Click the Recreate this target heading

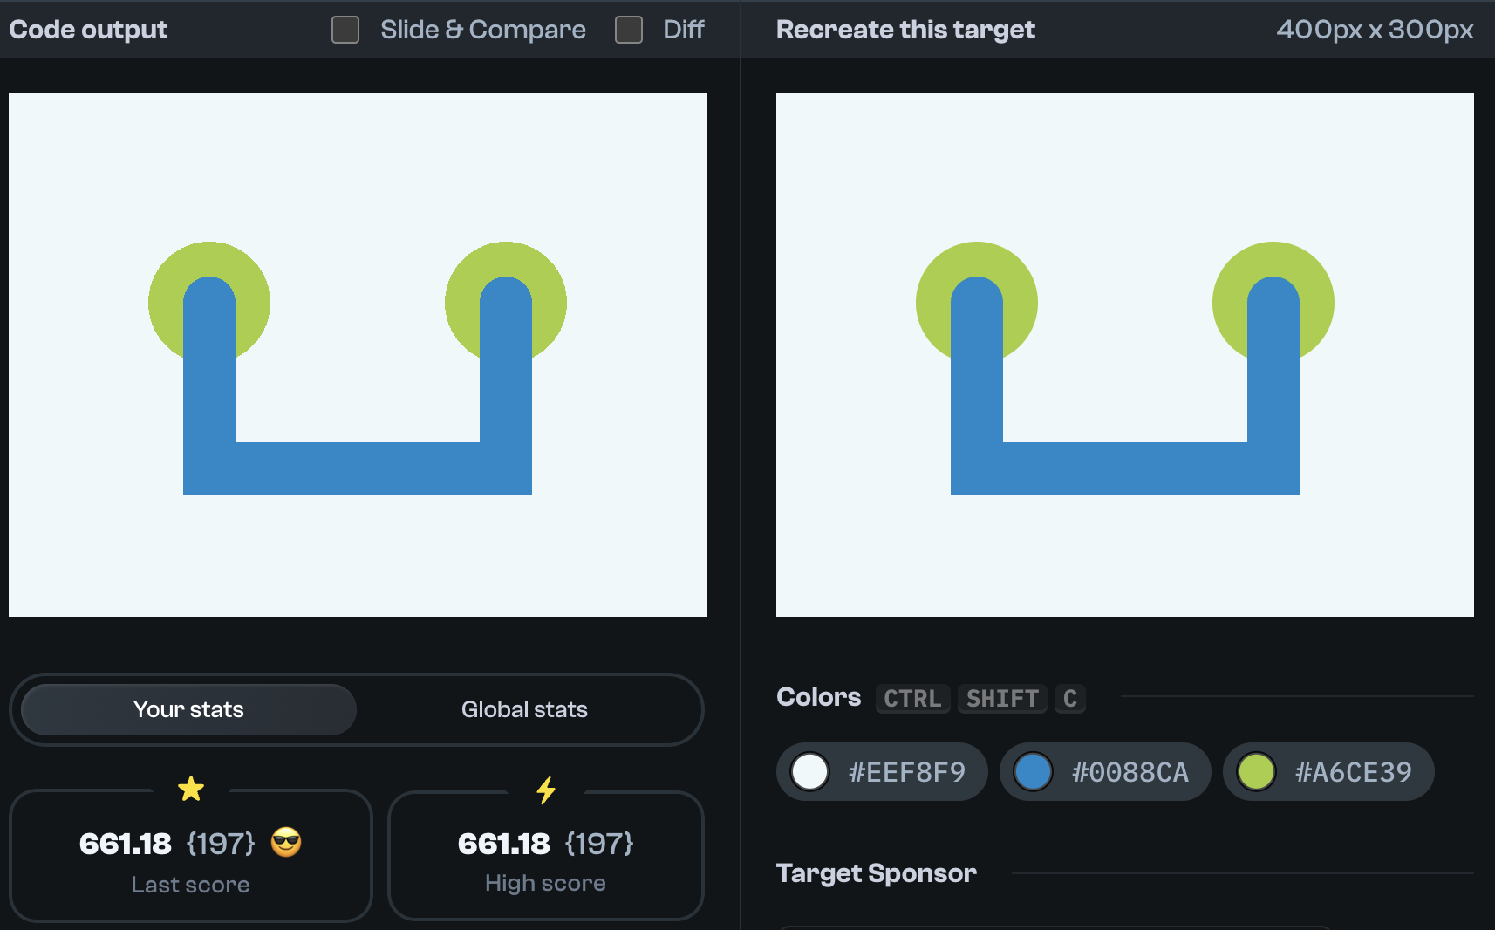click(905, 30)
